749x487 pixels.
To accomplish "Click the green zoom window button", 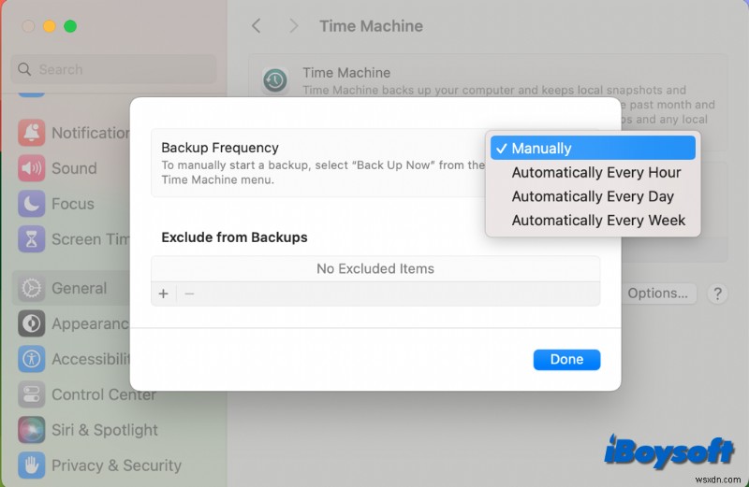I will [70, 26].
